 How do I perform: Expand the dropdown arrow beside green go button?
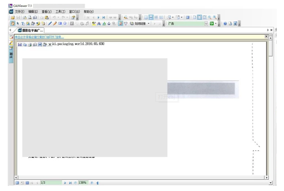[216, 24]
